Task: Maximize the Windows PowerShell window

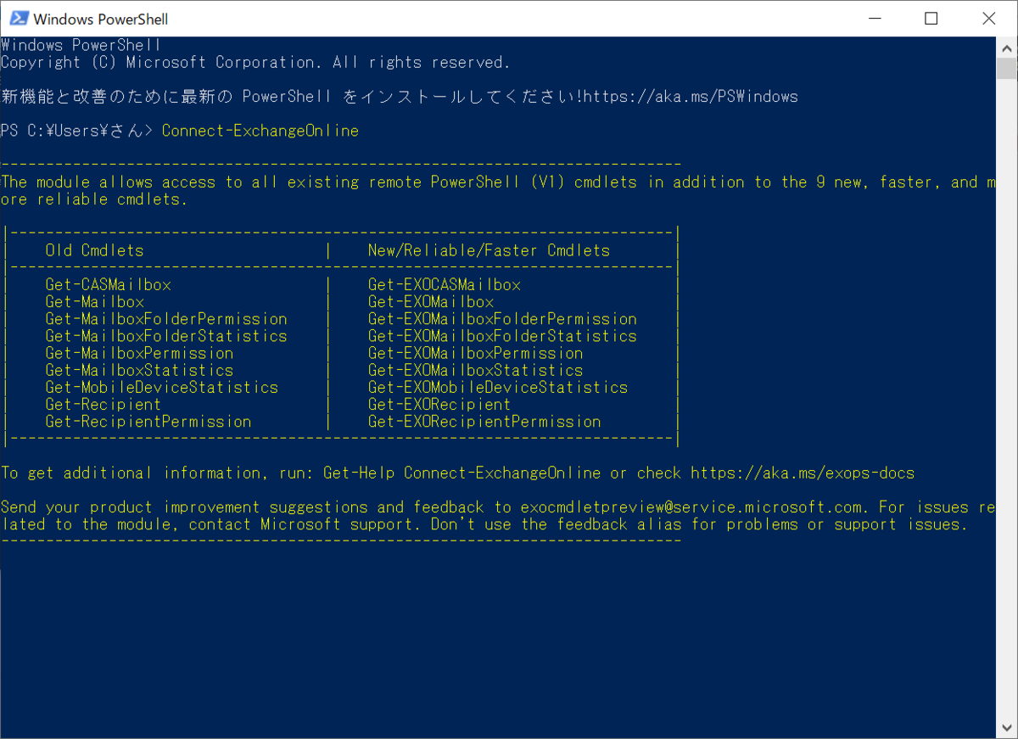Action: coord(931,19)
